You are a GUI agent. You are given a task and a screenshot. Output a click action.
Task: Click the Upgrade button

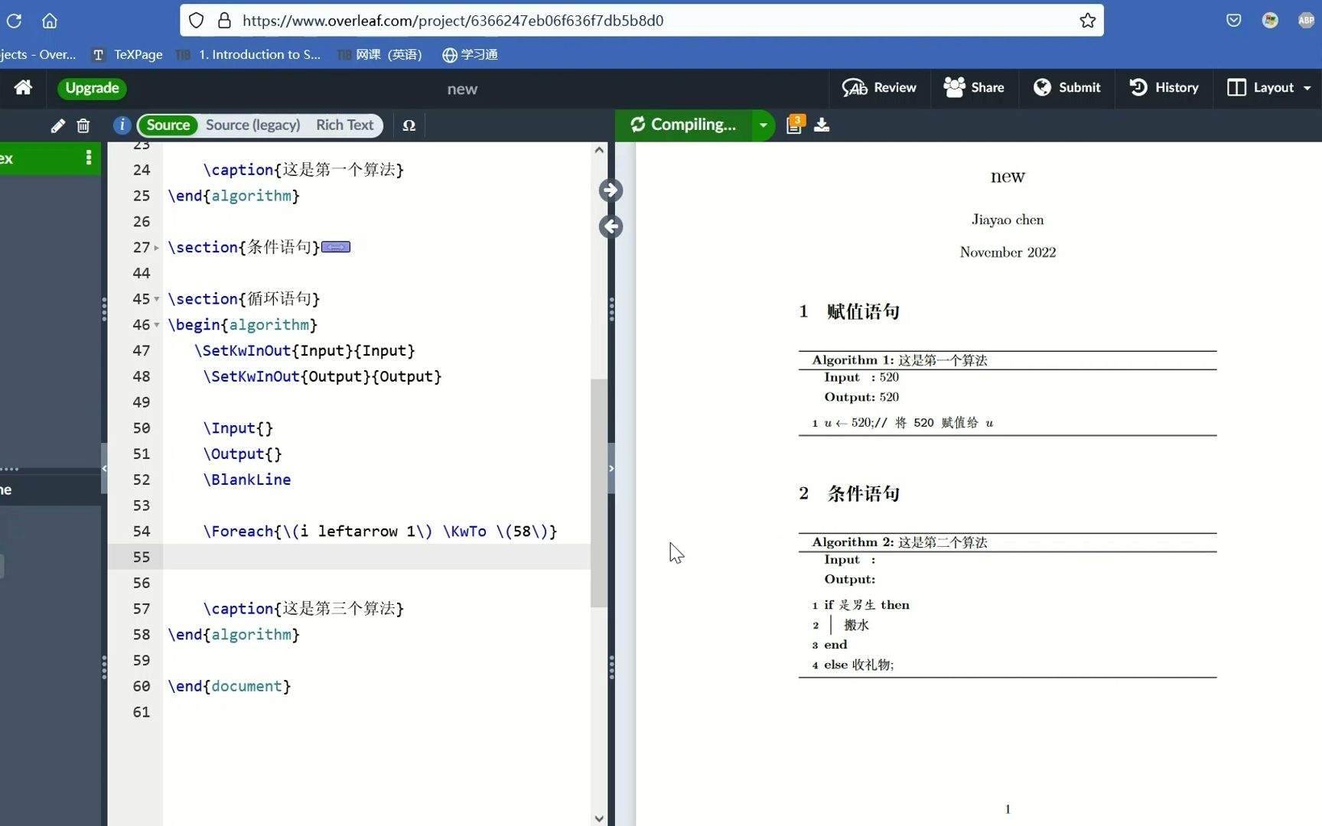click(92, 88)
